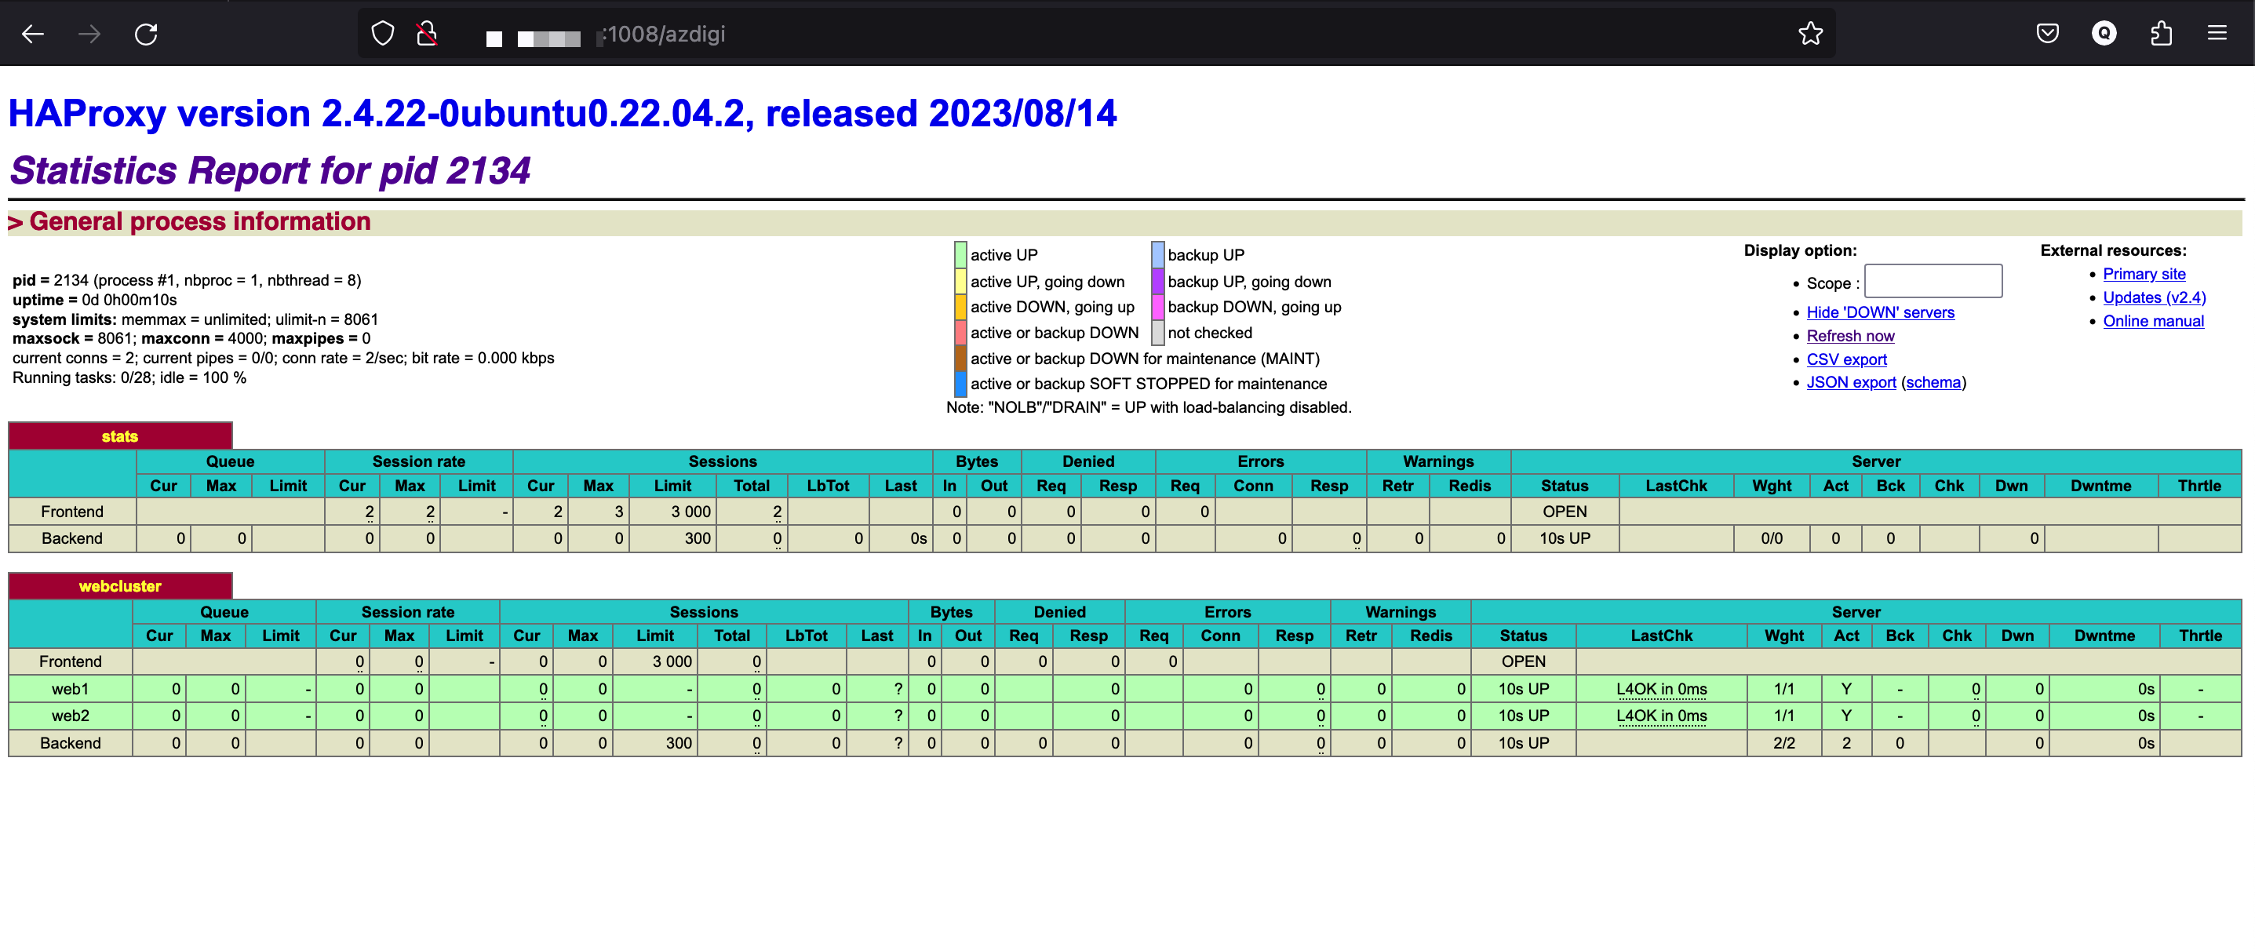Click into the Scope input field
The width and height of the screenshot is (2255, 951).
tap(1933, 282)
